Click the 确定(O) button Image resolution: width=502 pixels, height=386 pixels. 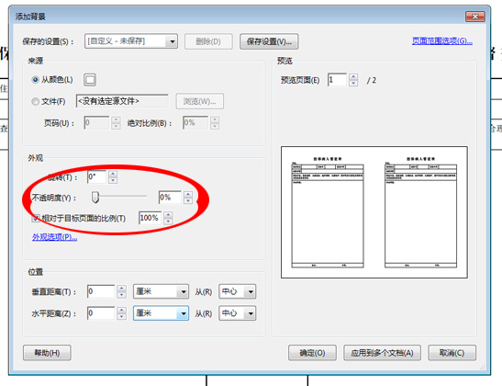pyautogui.click(x=312, y=353)
